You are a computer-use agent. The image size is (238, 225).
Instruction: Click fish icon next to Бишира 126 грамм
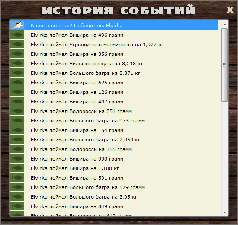click(17, 92)
